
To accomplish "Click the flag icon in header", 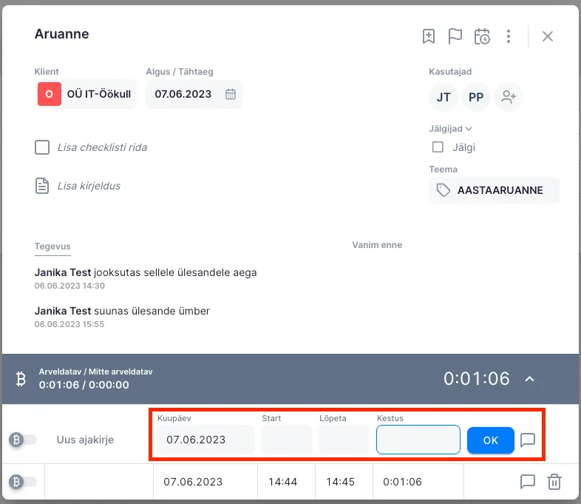I will pos(455,36).
